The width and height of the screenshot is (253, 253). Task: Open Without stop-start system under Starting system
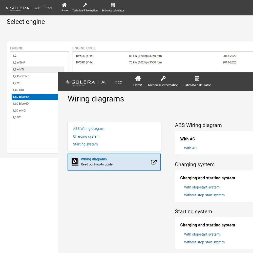pos(204,242)
